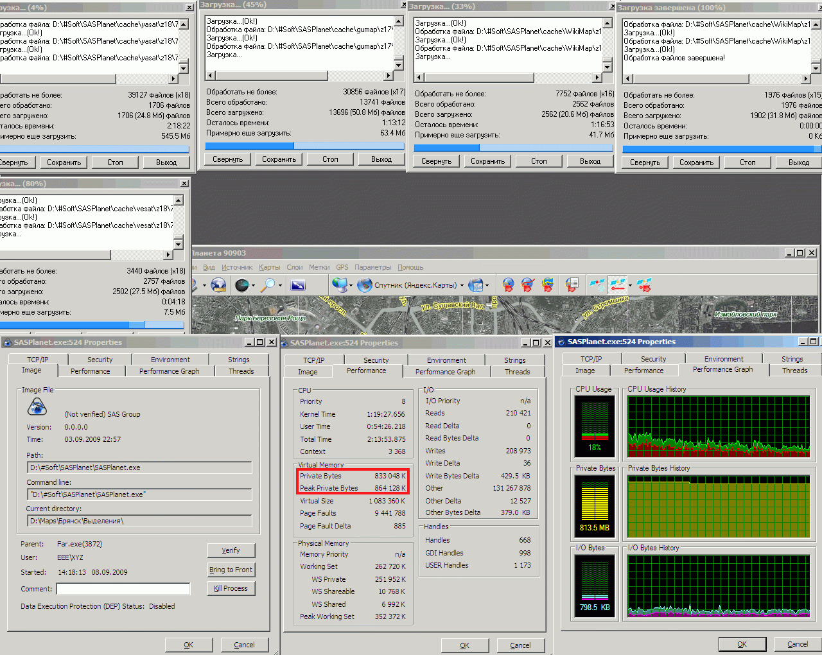Viewport: 822px width, 655px height.
Task: Expand the arrow beside the magnifier icon
Action: (x=280, y=285)
